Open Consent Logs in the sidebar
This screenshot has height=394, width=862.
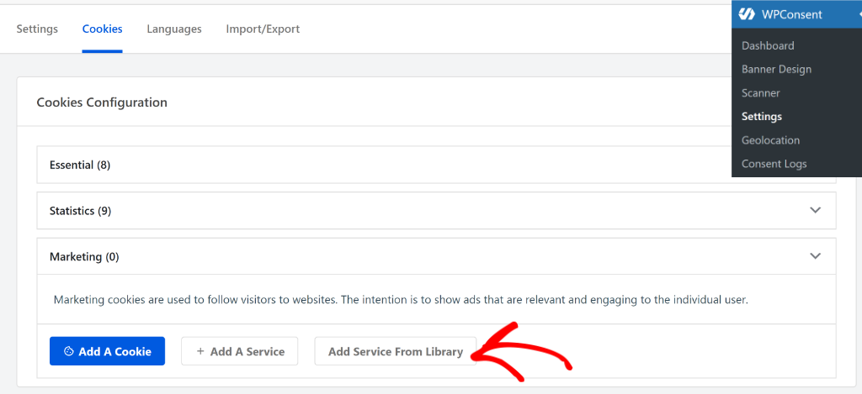point(774,164)
